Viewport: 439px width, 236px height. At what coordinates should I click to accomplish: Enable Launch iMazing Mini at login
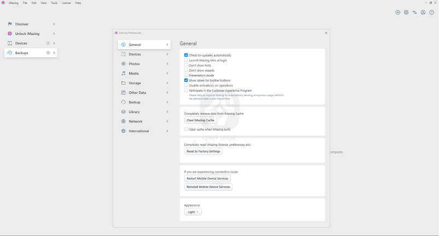pos(186,59)
